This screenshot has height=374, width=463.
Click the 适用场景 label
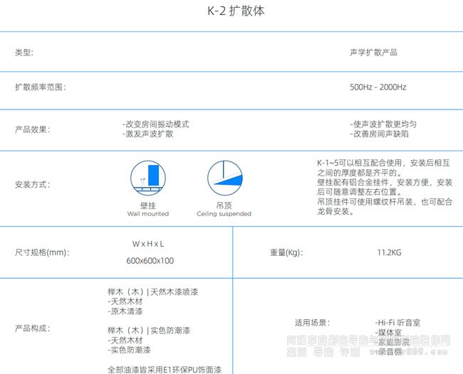point(312,322)
